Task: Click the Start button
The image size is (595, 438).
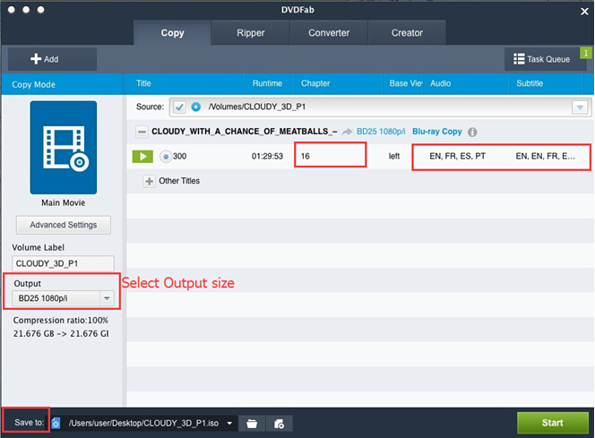Action: click(x=553, y=423)
